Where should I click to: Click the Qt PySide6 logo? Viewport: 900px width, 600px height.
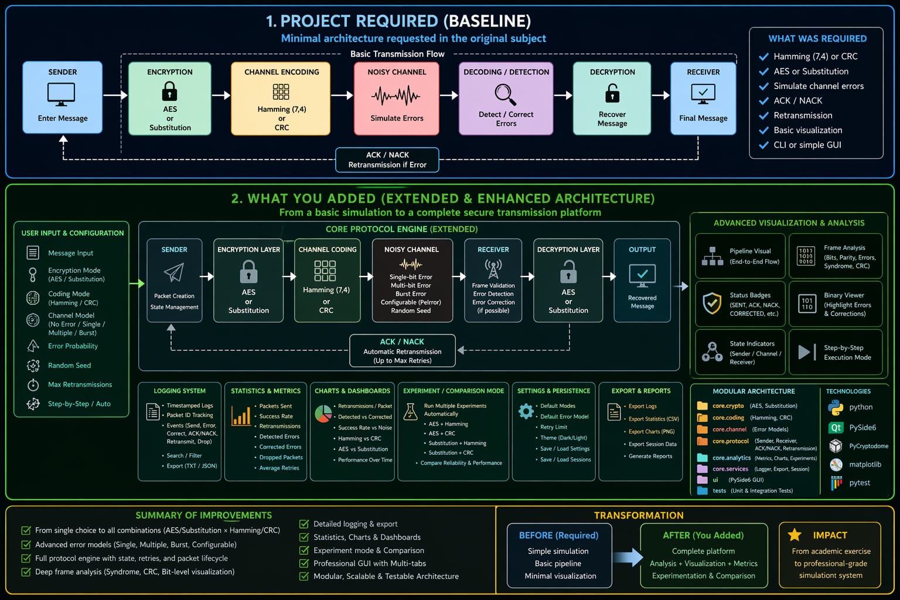tap(836, 428)
